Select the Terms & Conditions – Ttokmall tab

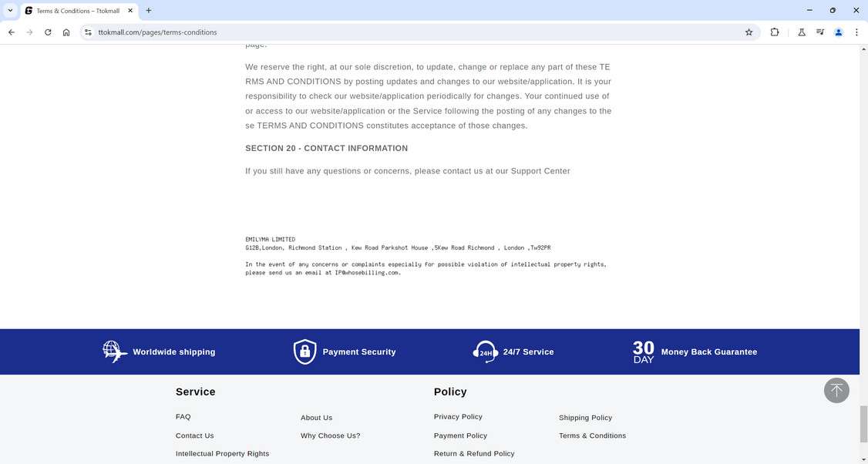pos(79,11)
